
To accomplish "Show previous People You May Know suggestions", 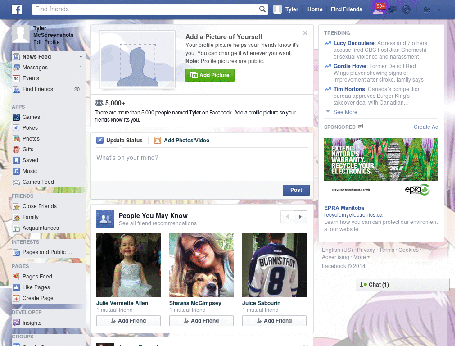I will (x=287, y=217).
